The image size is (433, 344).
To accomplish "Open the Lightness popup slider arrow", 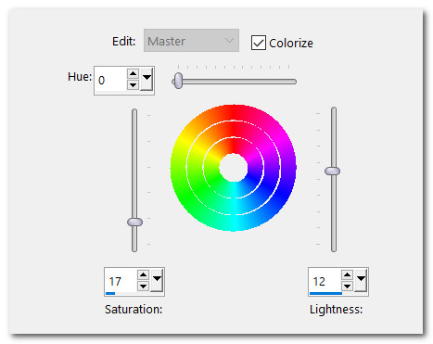I will click(361, 280).
